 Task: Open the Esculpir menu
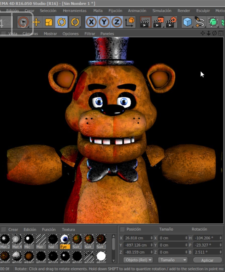(203, 11)
